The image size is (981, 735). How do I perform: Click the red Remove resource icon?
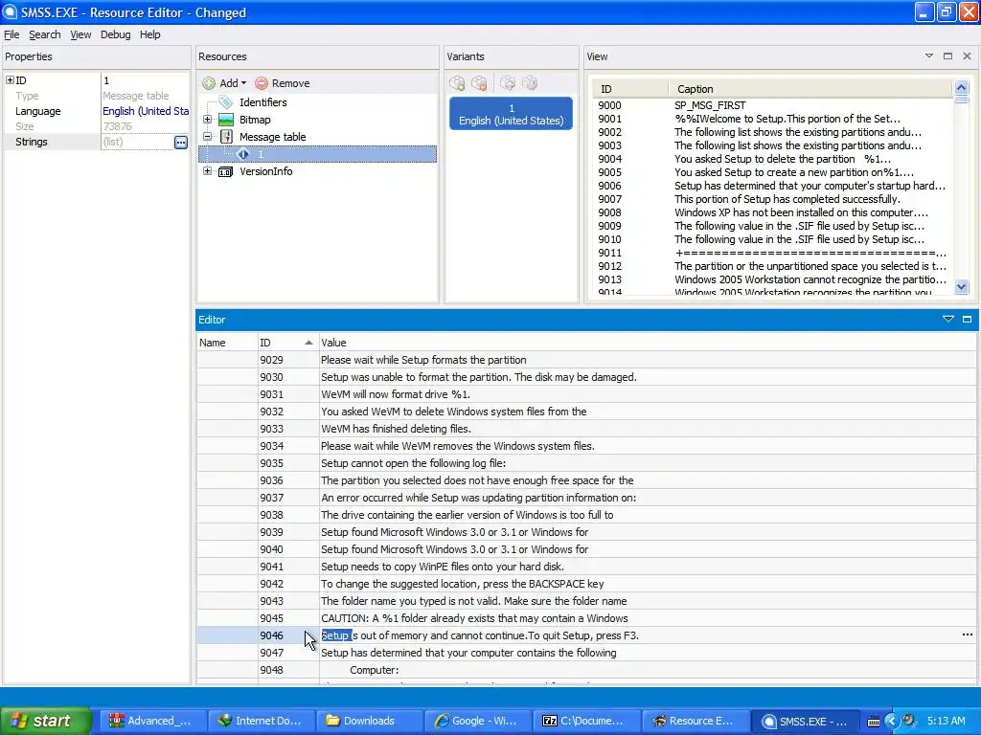pos(262,83)
